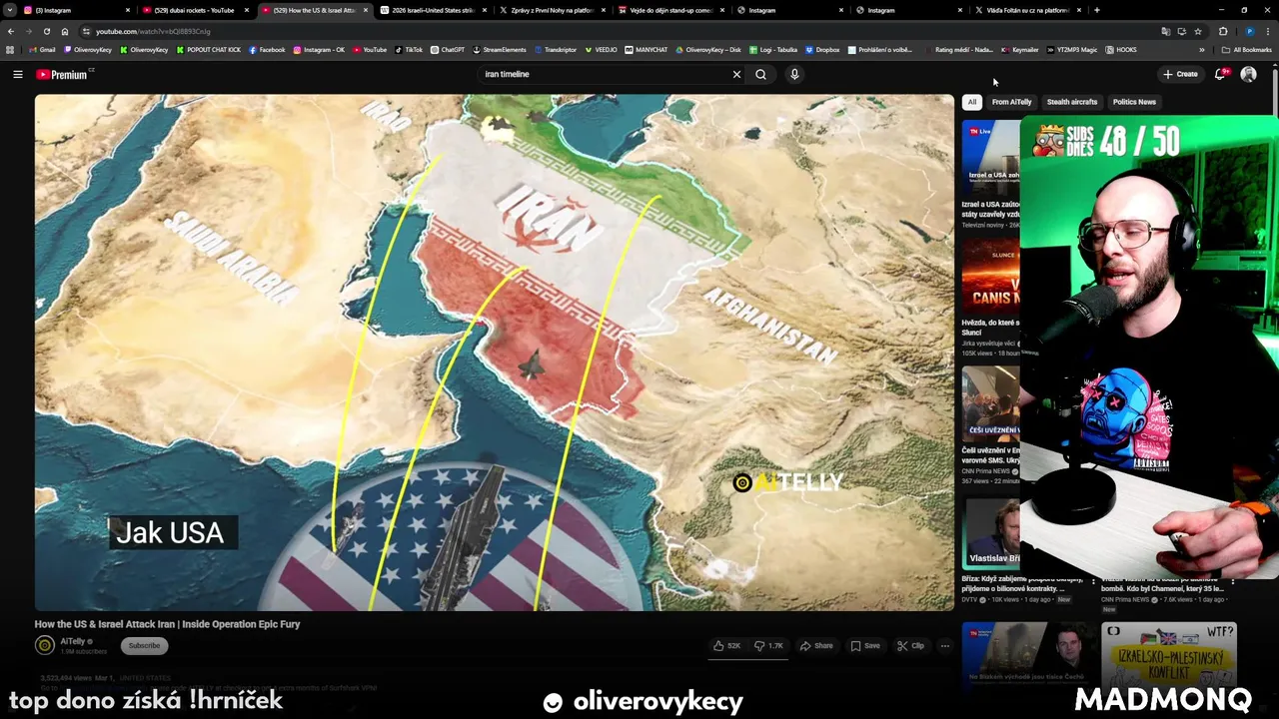Screen dimensions: 1279x719
Task: Select the 'All' filter chip
Action: [x=971, y=102]
